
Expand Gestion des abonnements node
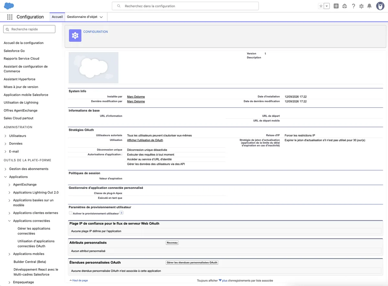5,169
